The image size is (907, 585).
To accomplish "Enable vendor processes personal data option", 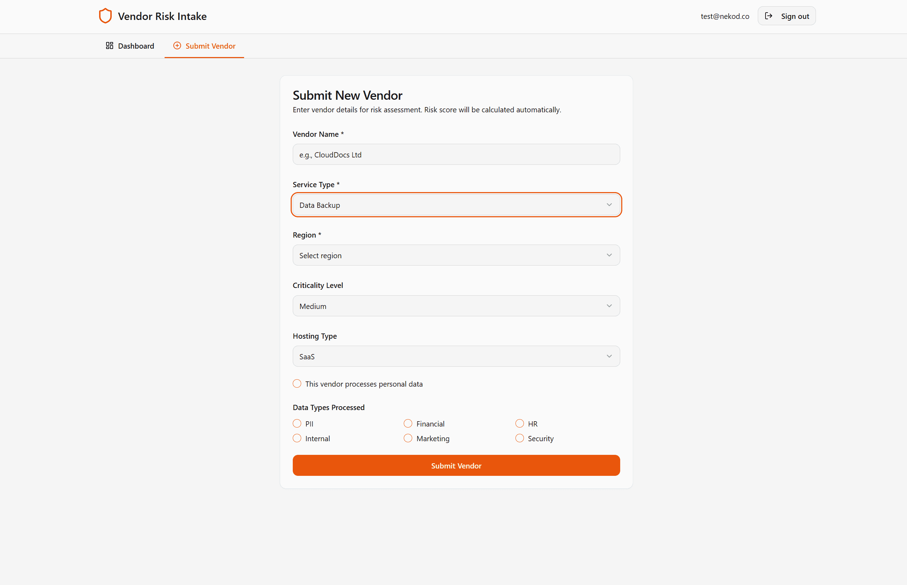I will coord(297,384).
